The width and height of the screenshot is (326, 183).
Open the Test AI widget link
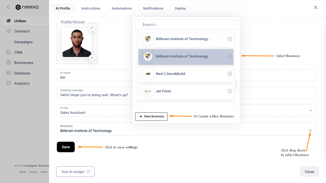pos(75,172)
